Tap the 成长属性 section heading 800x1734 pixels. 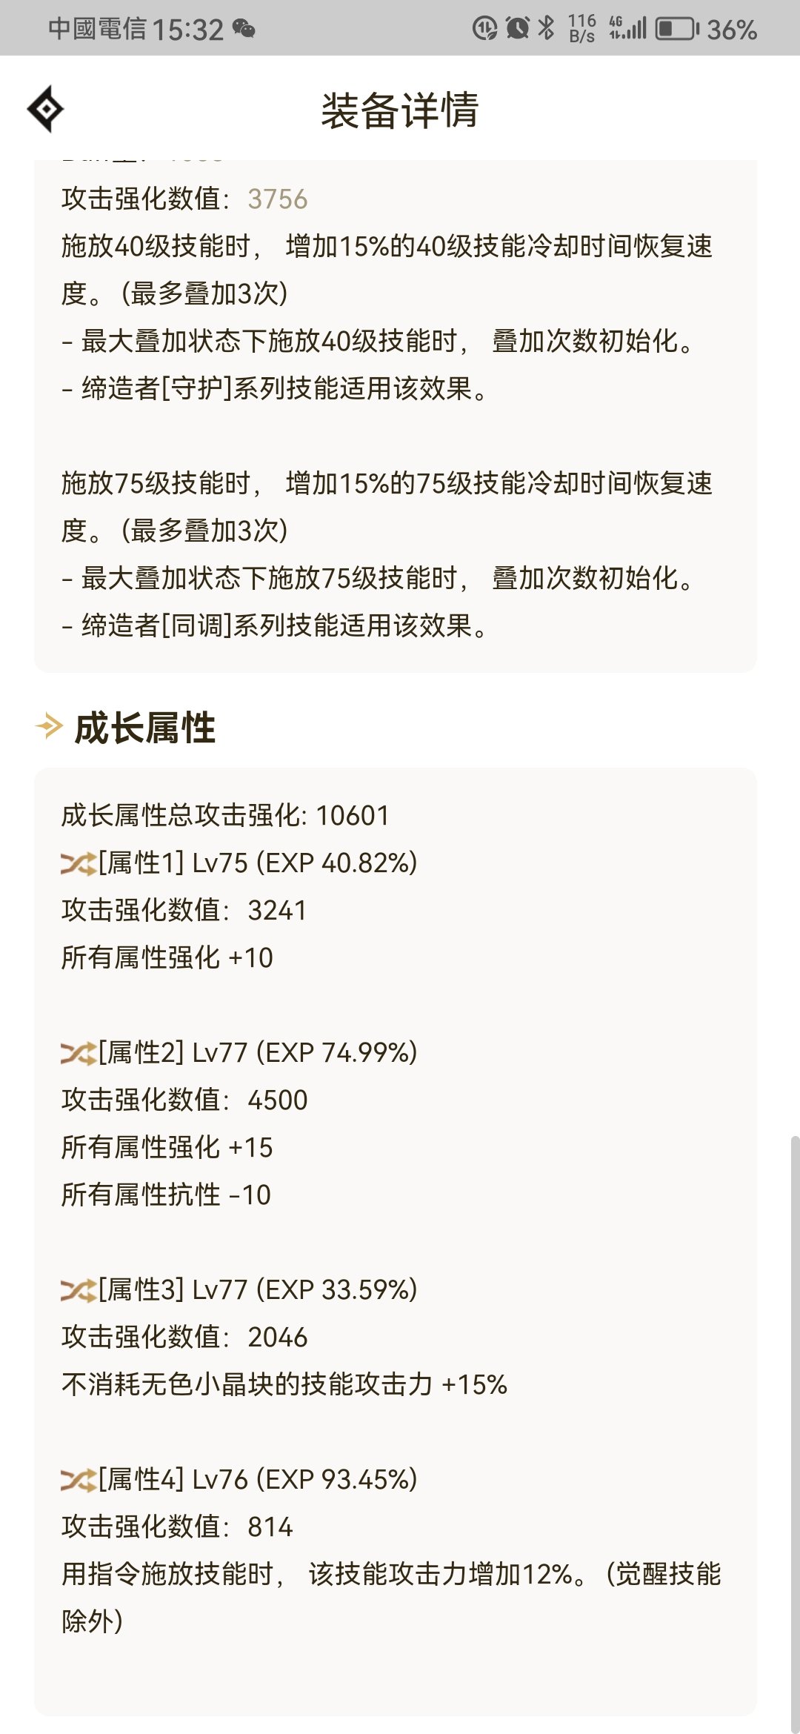click(x=145, y=727)
